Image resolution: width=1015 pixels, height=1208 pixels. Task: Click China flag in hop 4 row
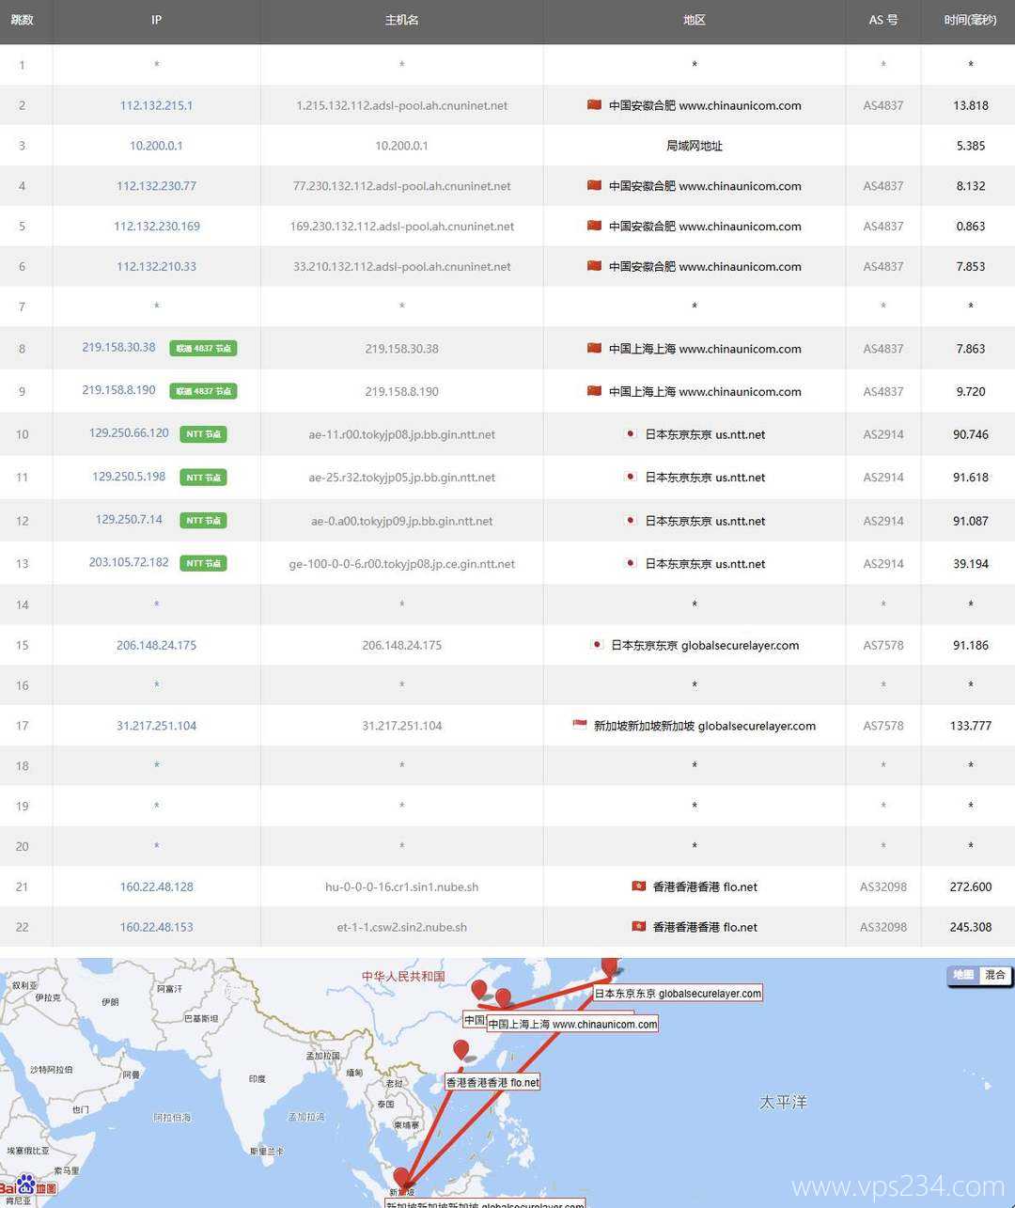(x=594, y=185)
